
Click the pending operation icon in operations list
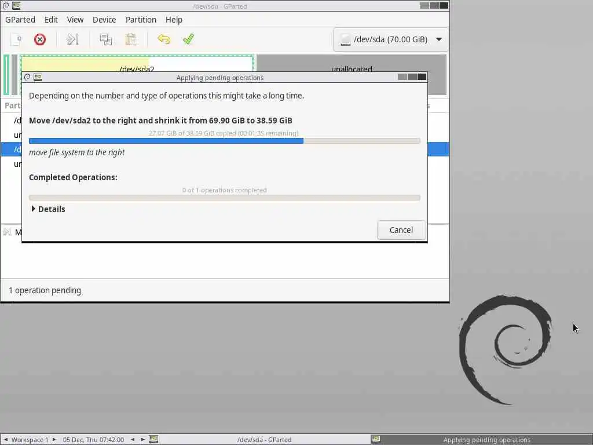(7, 232)
